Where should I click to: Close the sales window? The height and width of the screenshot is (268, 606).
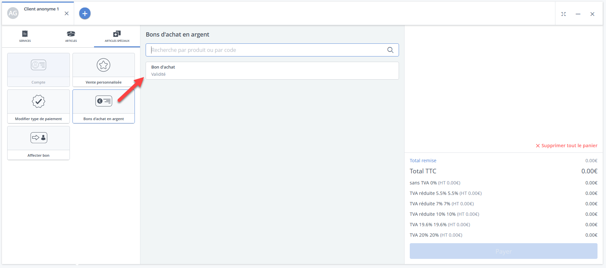pos(592,14)
